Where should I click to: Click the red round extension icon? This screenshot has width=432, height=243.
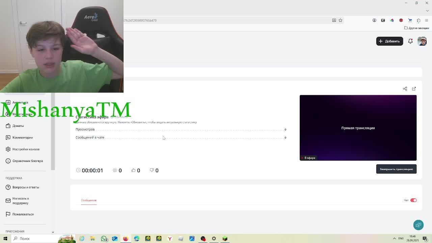[401, 20]
